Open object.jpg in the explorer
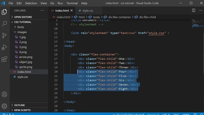 (x=25, y=62)
